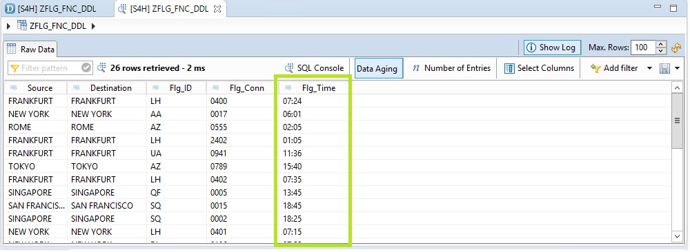Click Add filter funnel button
The height and width of the screenshot is (252, 690).
point(614,68)
